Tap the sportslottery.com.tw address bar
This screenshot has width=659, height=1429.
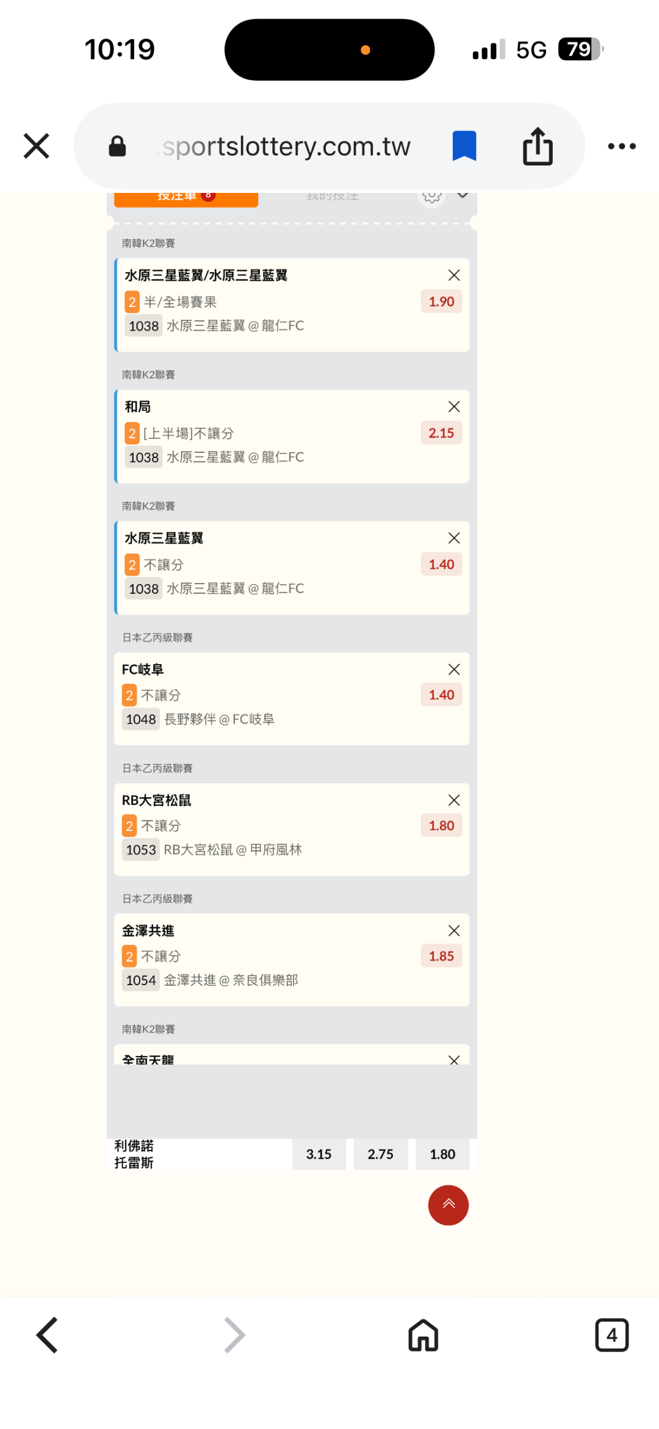coord(287,147)
